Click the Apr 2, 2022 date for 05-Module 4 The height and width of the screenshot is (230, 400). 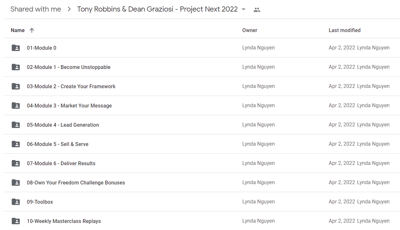point(342,125)
